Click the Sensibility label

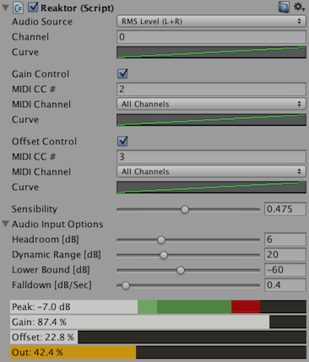(x=35, y=209)
